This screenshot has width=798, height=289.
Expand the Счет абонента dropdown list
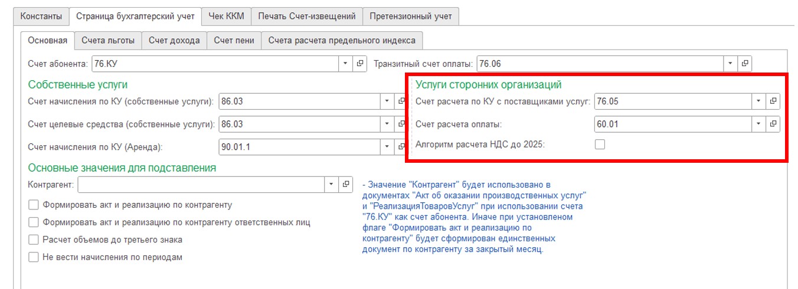pyautogui.click(x=346, y=64)
